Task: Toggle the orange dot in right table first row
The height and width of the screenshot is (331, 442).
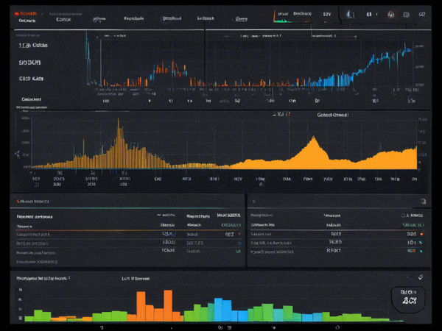Action: pyautogui.click(x=421, y=234)
